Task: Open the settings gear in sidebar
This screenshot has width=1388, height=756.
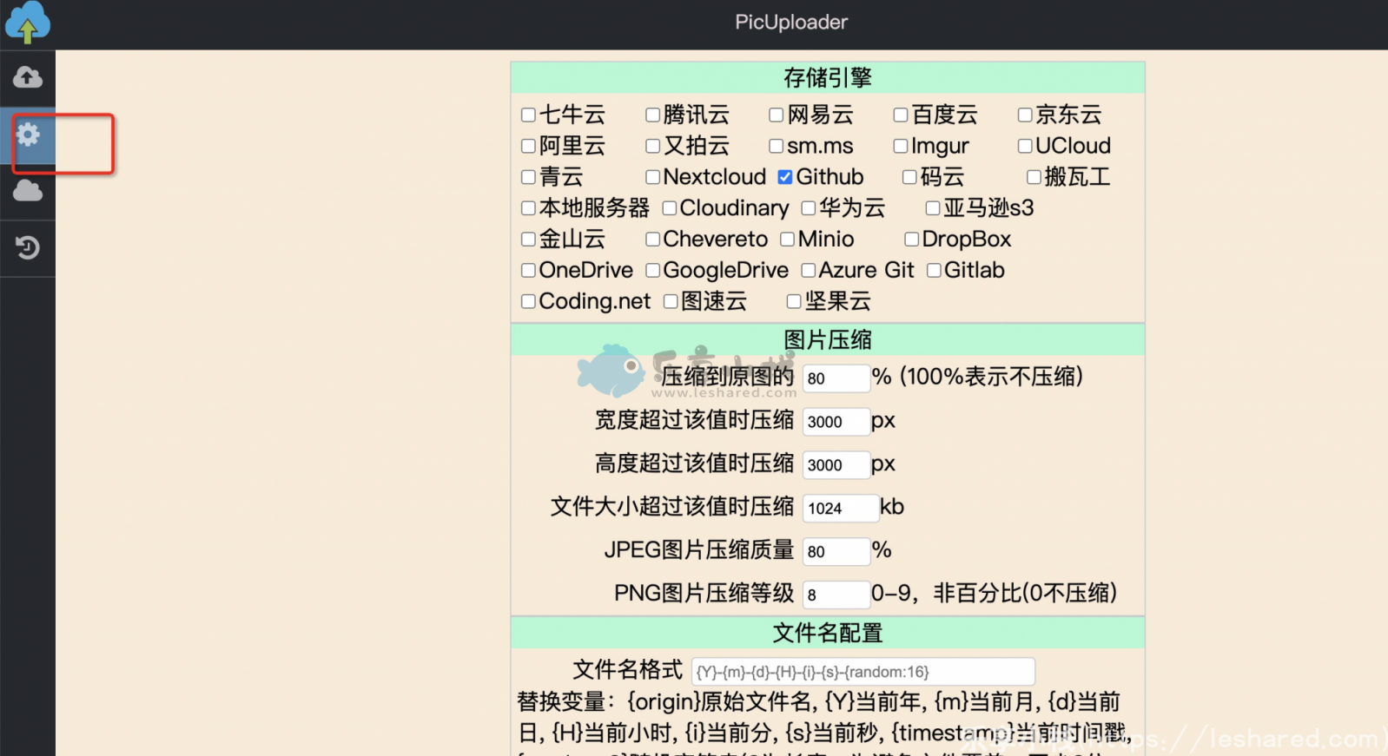Action: tap(28, 135)
